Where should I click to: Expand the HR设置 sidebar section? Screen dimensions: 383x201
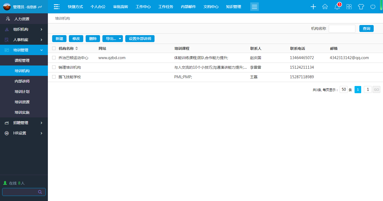click(41, 133)
